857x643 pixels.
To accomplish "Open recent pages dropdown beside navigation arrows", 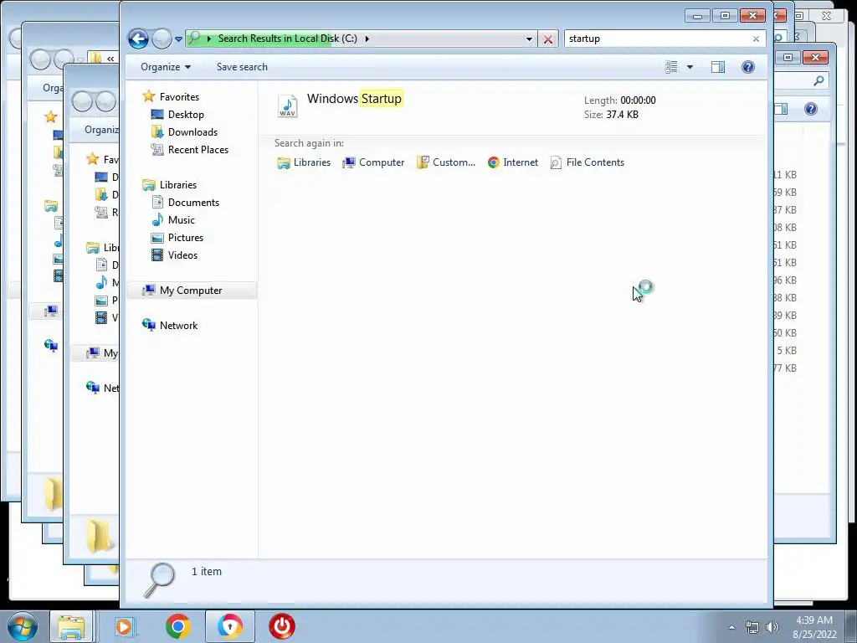I will (178, 39).
